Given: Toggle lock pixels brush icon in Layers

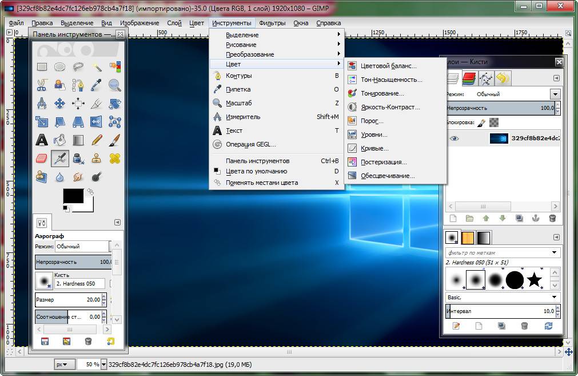Looking at the screenshot, I should coord(481,122).
